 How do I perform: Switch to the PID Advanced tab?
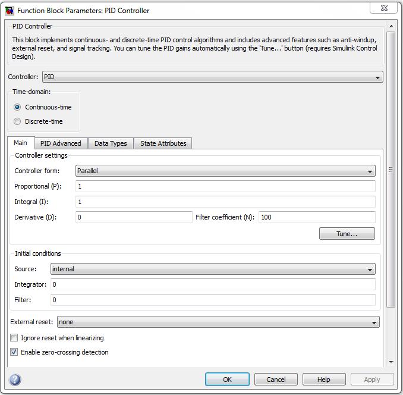pos(61,143)
